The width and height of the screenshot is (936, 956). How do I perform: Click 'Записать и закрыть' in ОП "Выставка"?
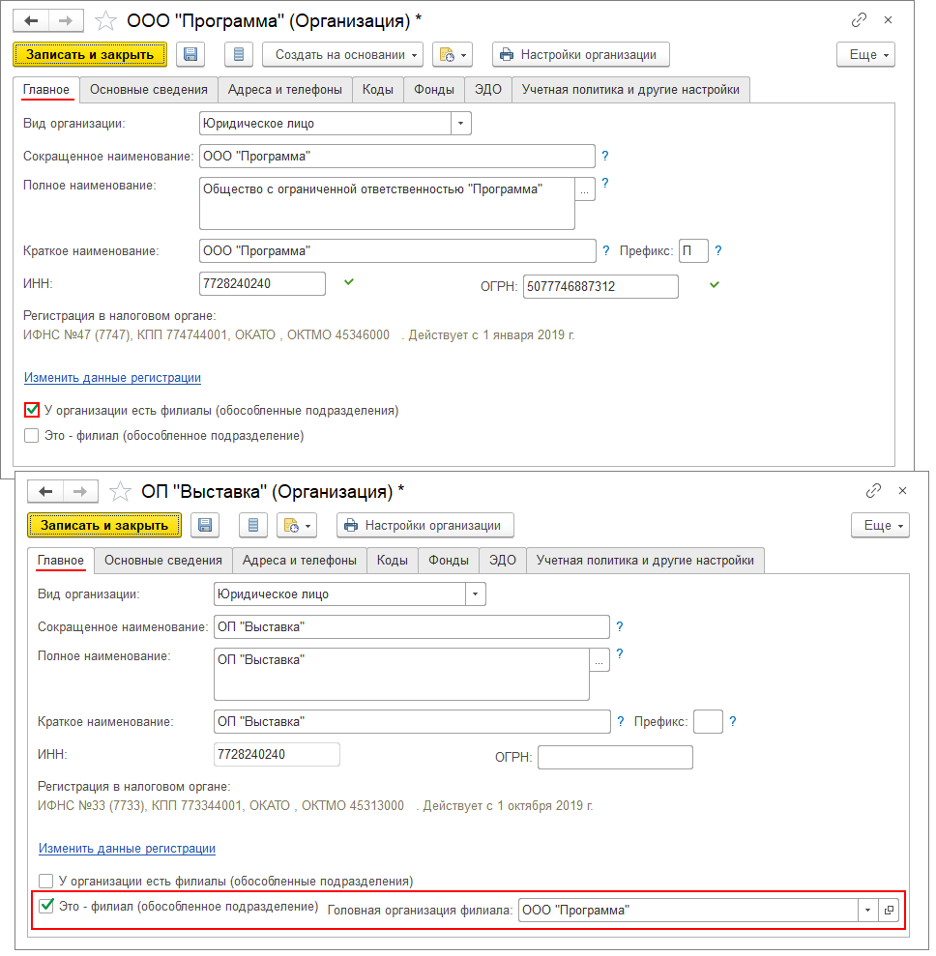click(x=104, y=526)
